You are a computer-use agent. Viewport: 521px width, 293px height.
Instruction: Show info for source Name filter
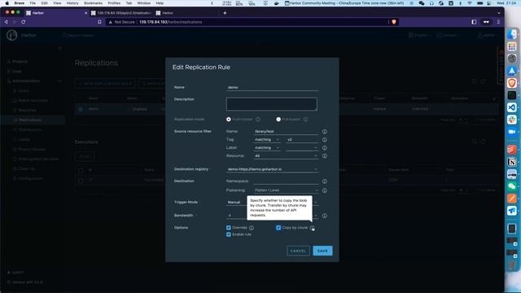coord(325,132)
